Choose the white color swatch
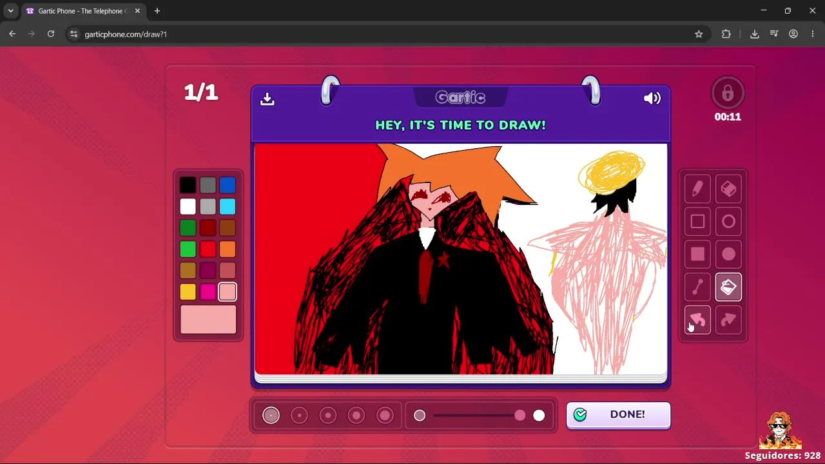This screenshot has width=825, height=464. (188, 207)
